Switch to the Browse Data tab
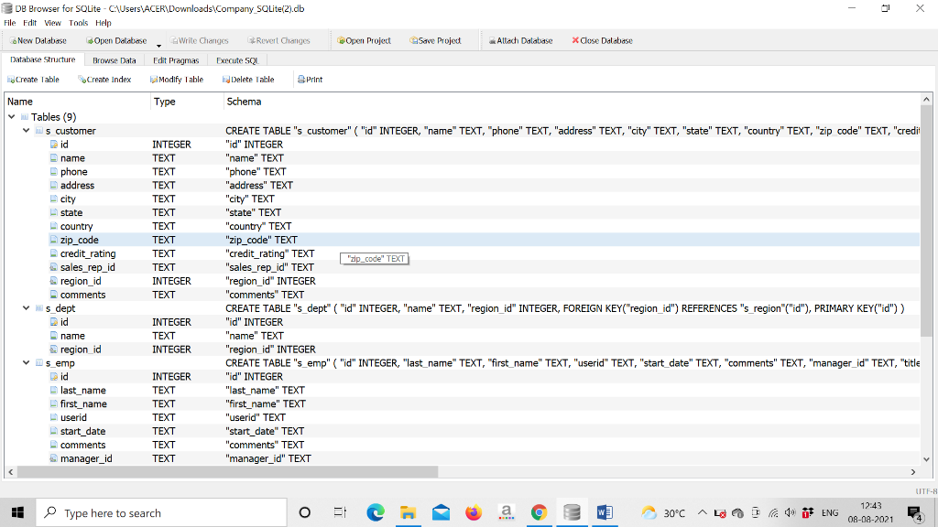 pyautogui.click(x=114, y=59)
